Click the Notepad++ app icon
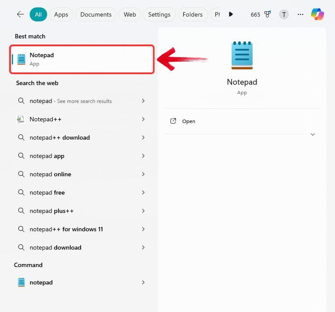The image size is (335, 312). tap(21, 119)
